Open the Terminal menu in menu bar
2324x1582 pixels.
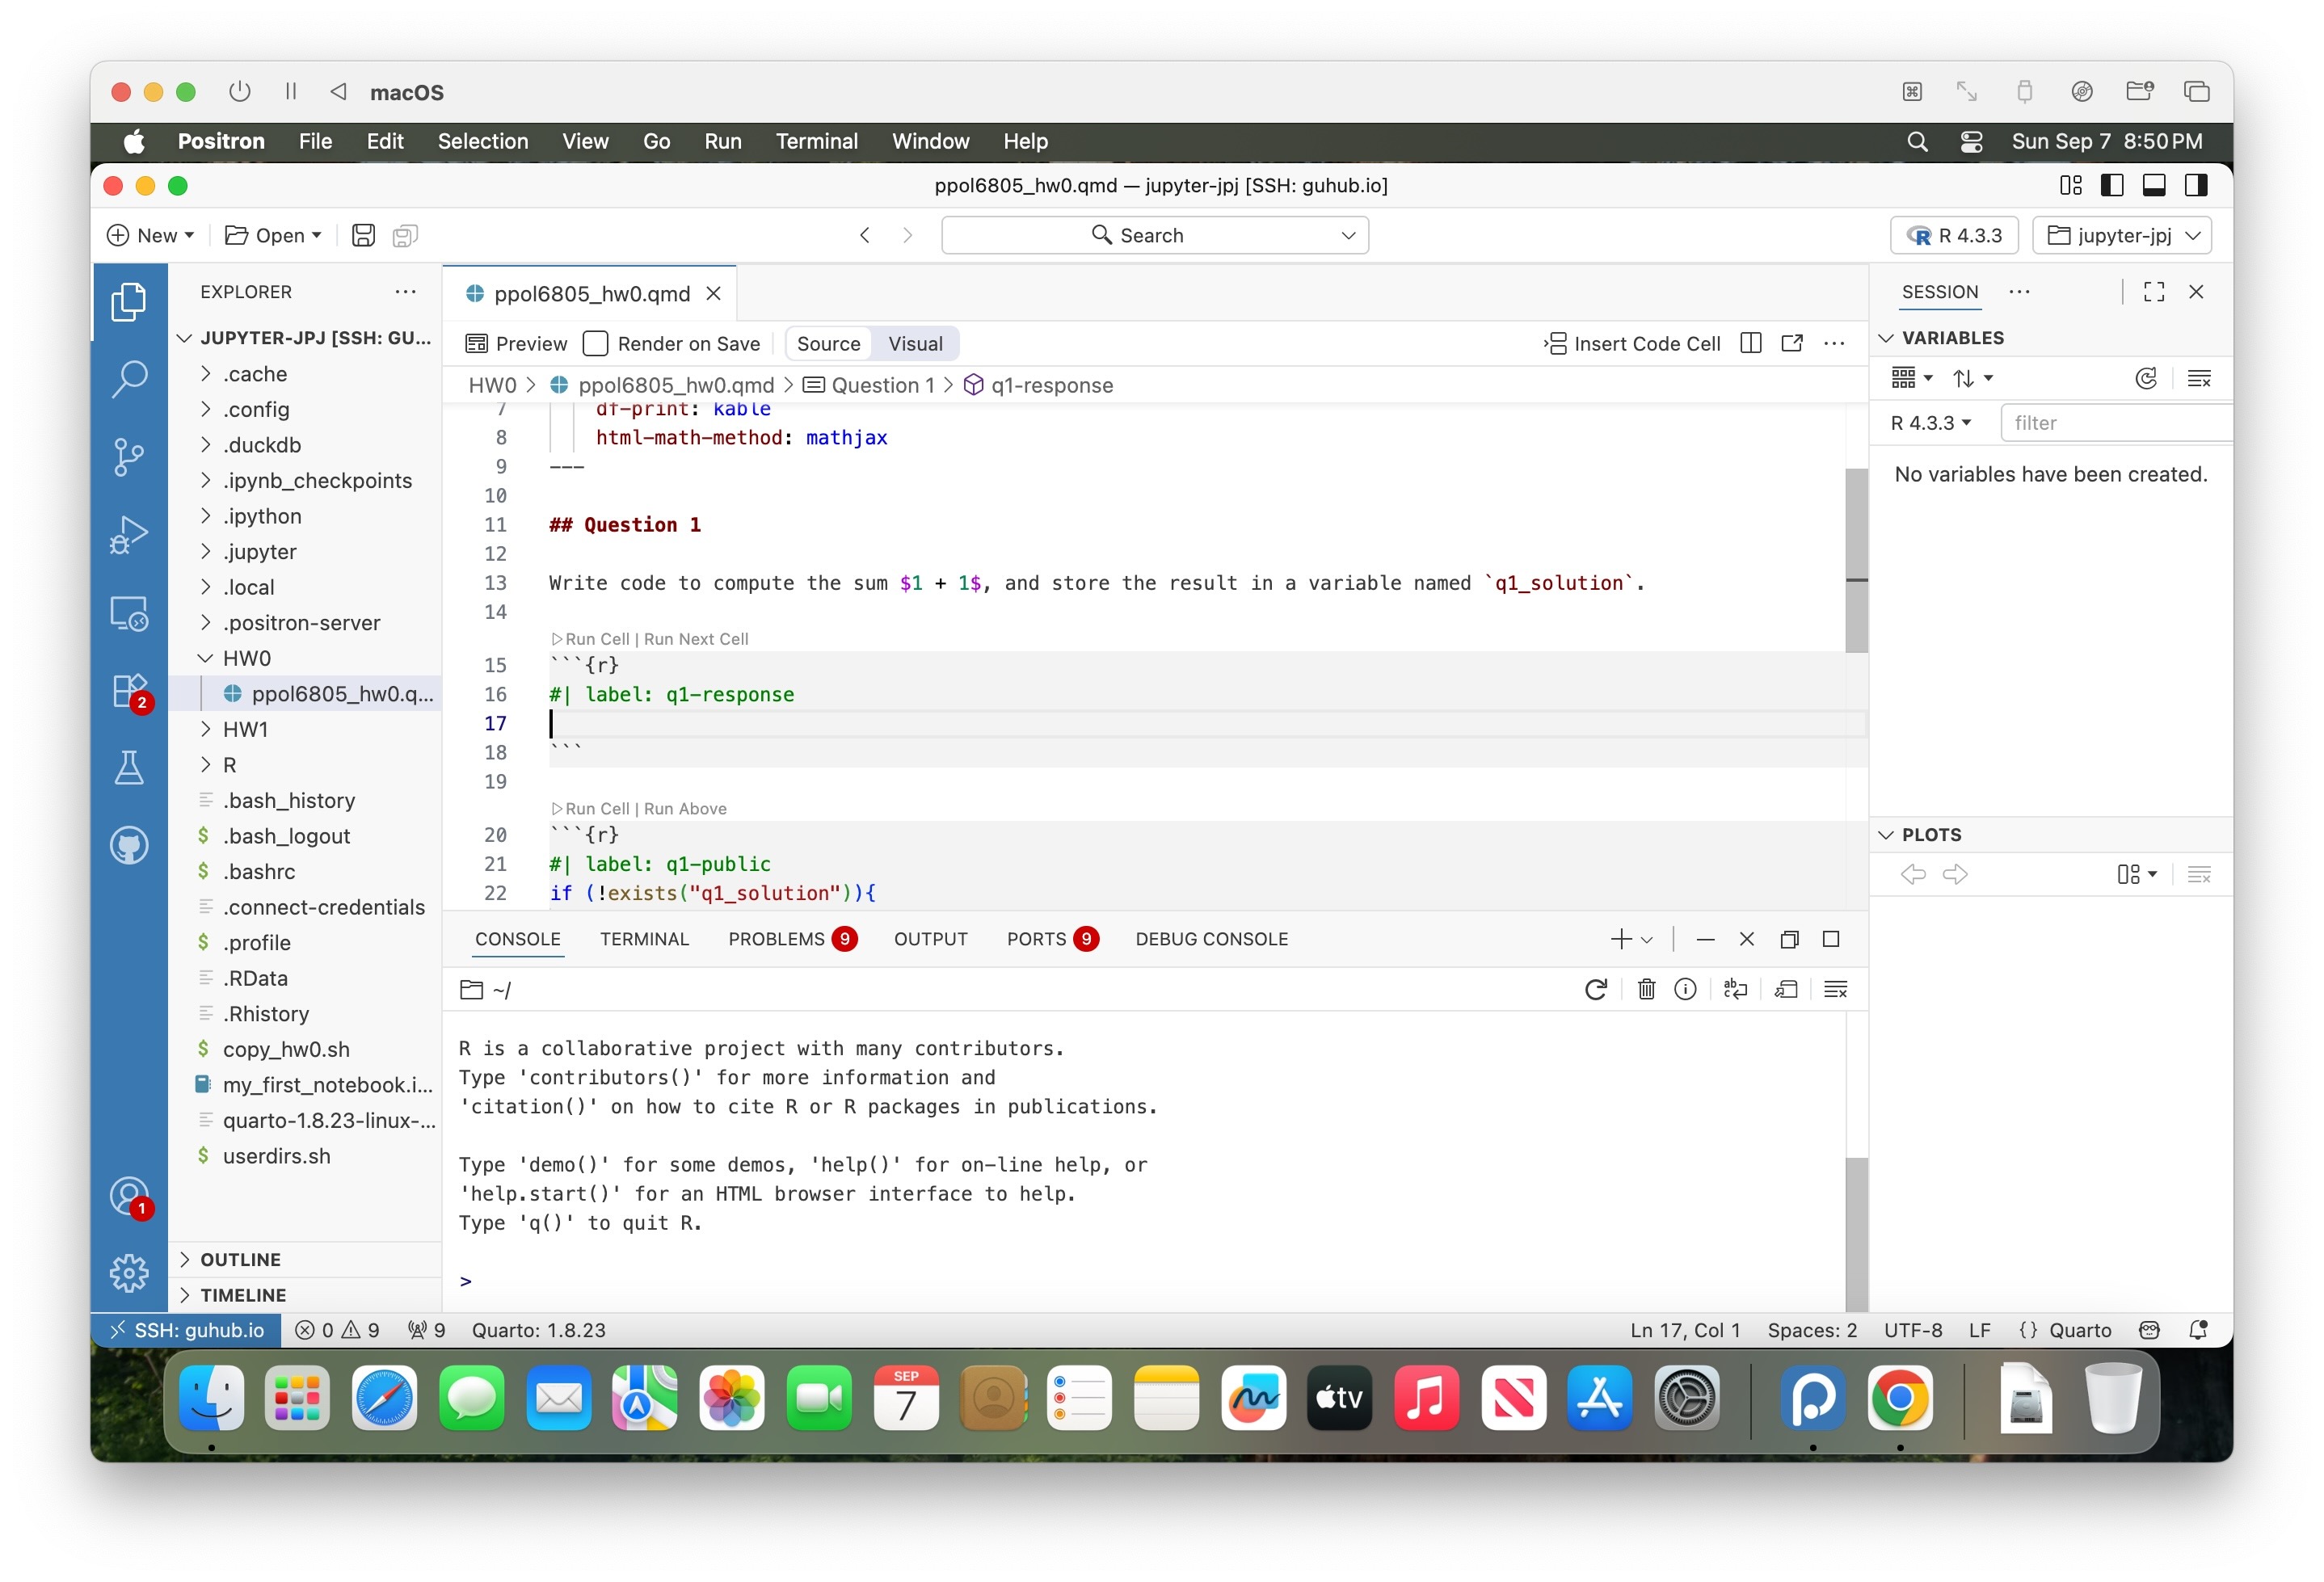click(817, 141)
